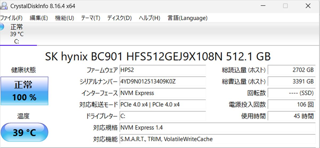
Task: Click the interface field NVM Express
Action: point(163,93)
